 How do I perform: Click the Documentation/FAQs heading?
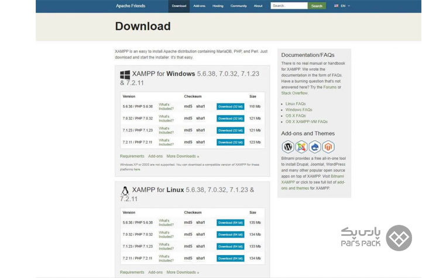coord(308,55)
